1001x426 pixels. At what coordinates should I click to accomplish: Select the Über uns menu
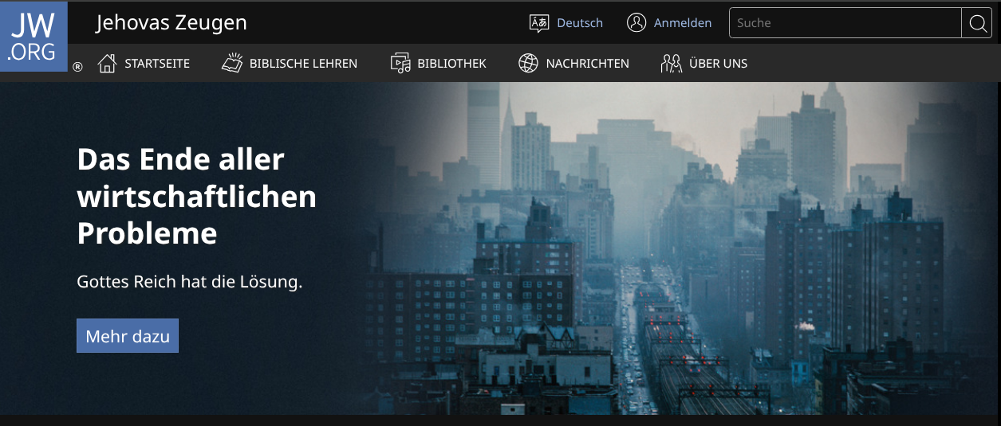click(x=704, y=63)
